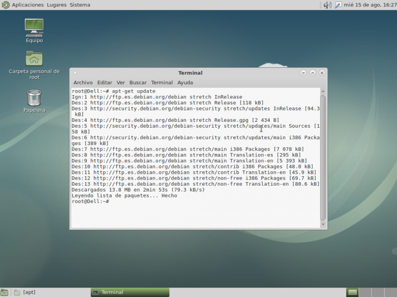This screenshot has width=397, height=297.
Task: Expand the Ver menu in Terminal
Action: click(x=121, y=83)
